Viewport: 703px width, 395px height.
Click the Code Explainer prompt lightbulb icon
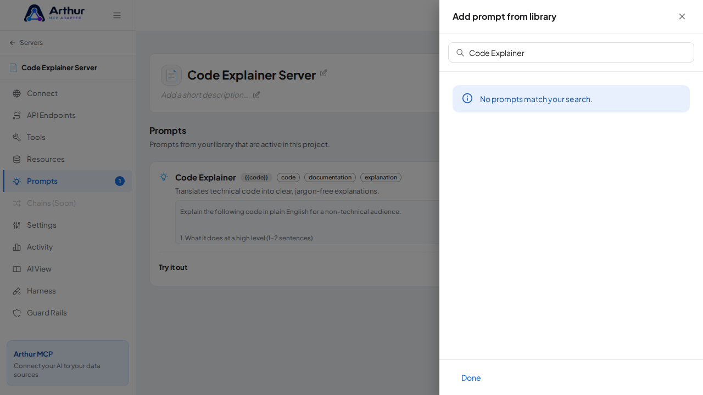coord(164,177)
